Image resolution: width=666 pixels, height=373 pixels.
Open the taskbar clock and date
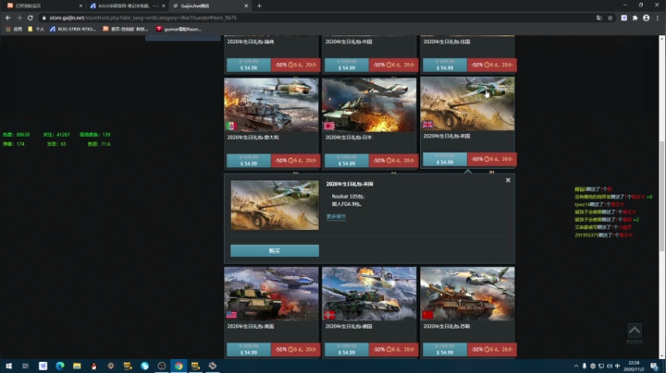pos(635,366)
